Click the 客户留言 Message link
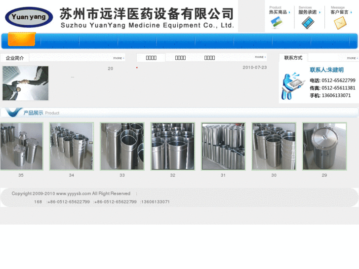Viewport: 359px width, 269px height. (341, 10)
